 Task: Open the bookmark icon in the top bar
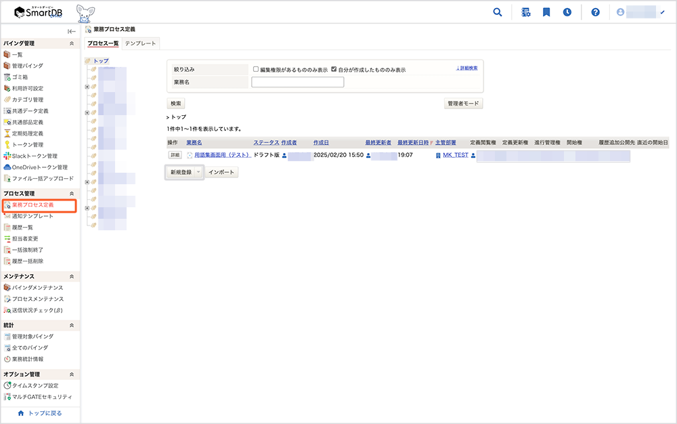[x=546, y=12]
